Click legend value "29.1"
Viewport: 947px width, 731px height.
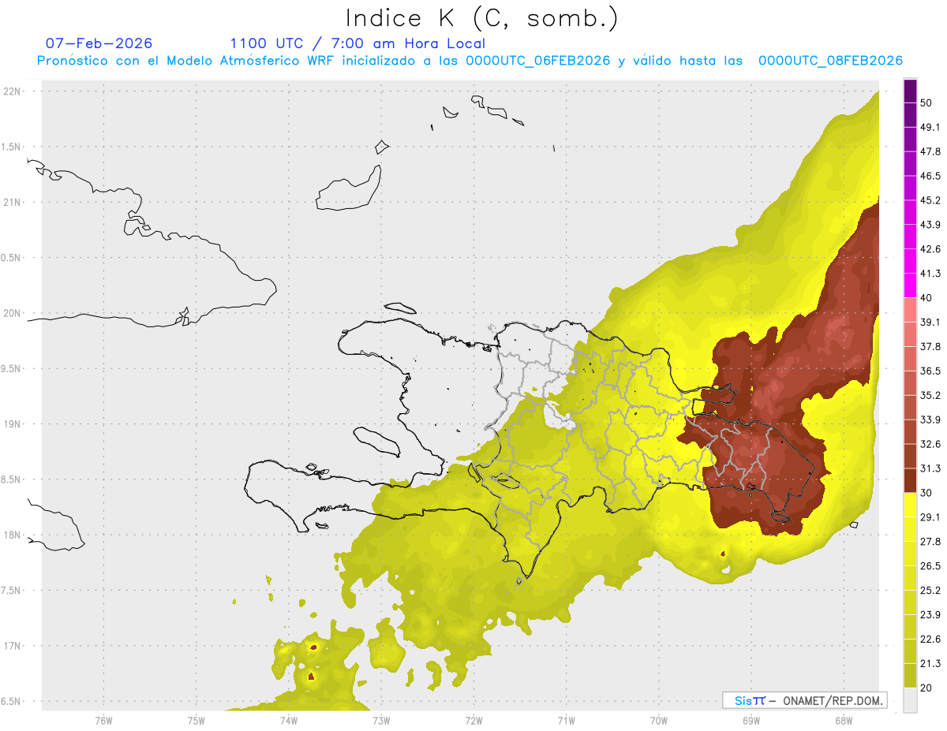pyautogui.click(x=930, y=517)
